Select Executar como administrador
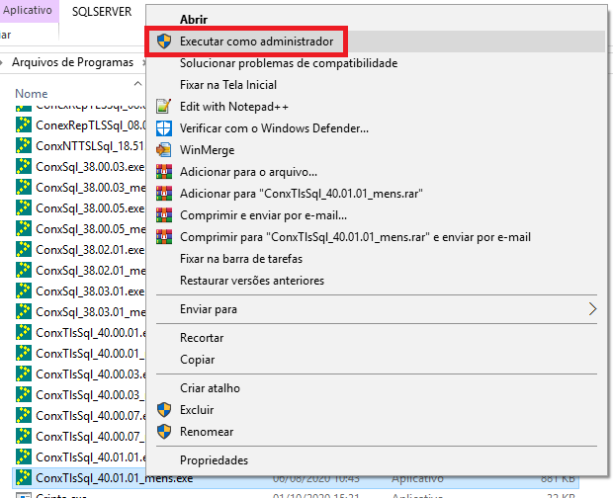Image resolution: width=613 pixels, height=498 pixels. tap(256, 41)
